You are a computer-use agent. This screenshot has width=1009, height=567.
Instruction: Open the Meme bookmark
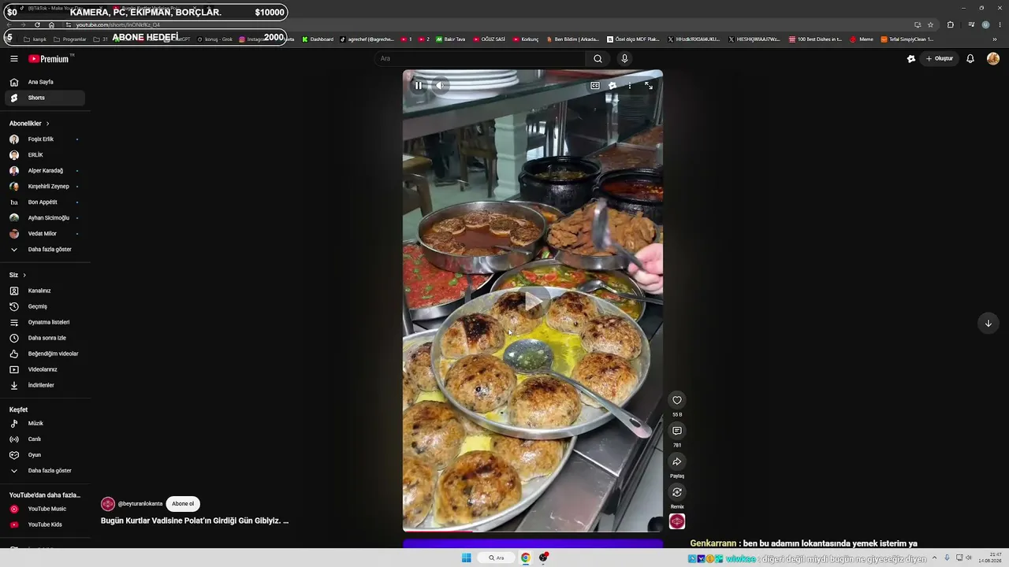coord(862,39)
